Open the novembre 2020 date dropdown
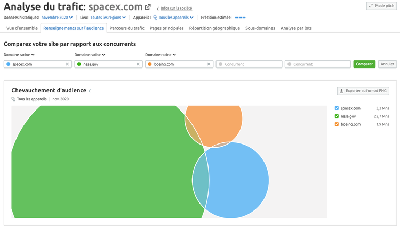Viewport: 400px width, 228px height. (57, 18)
